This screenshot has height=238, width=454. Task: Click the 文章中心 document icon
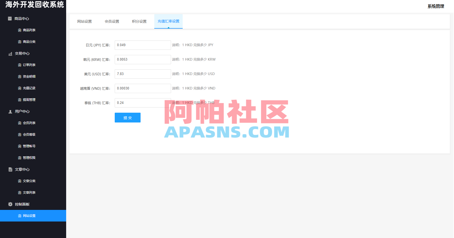click(10, 169)
